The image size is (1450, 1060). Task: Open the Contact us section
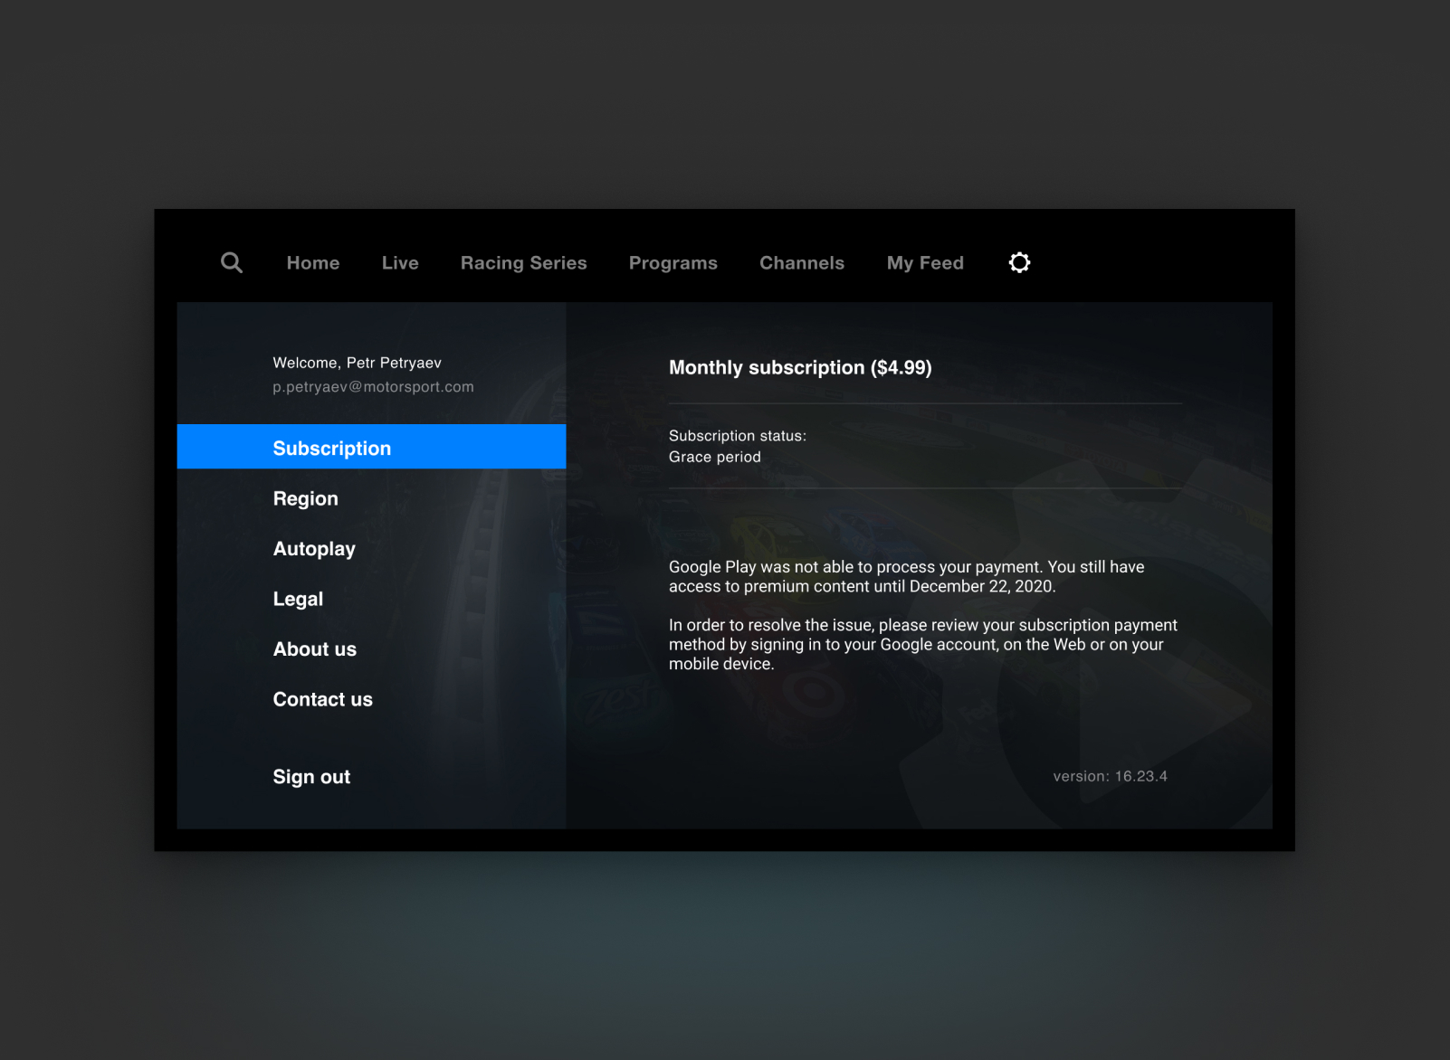[323, 699]
